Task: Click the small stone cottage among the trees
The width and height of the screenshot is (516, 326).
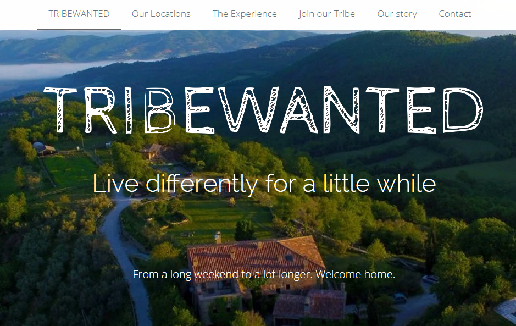Action: (x=151, y=151)
